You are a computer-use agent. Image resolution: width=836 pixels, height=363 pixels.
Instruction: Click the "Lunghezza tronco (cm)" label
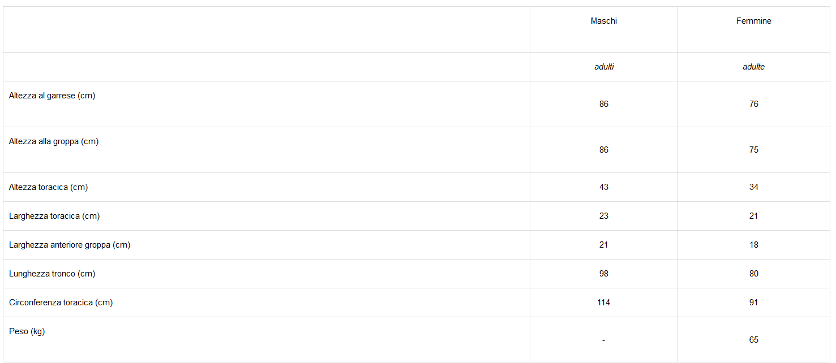click(52, 274)
